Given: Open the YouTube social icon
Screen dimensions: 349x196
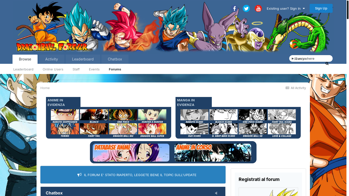Looking at the screenshot, I should point(258,8).
